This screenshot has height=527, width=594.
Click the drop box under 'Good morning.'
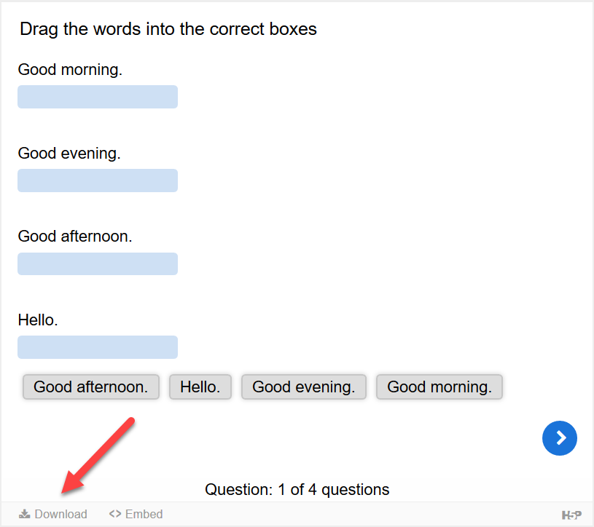(x=97, y=96)
